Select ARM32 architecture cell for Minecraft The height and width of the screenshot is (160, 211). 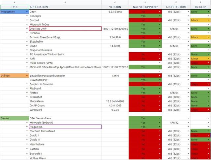pyautogui.click(x=176, y=123)
